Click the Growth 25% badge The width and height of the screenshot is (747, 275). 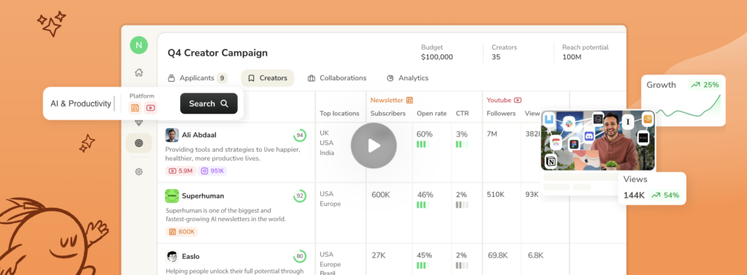click(705, 85)
